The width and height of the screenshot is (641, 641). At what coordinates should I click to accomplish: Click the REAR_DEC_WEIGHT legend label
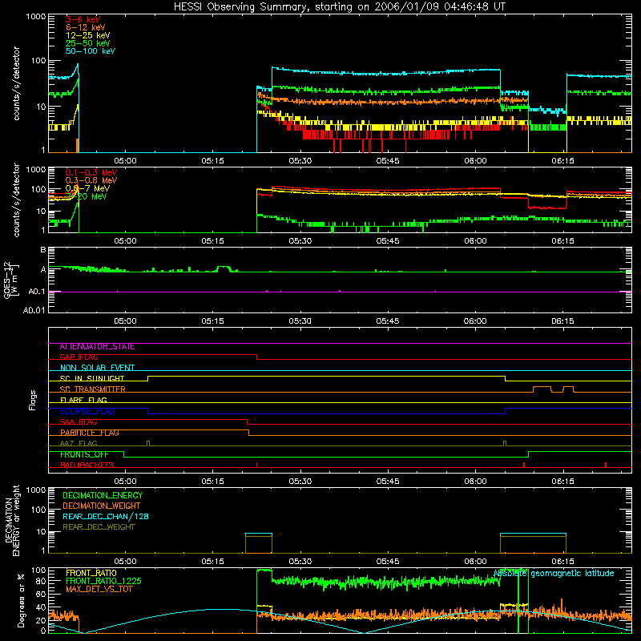[x=99, y=527]
